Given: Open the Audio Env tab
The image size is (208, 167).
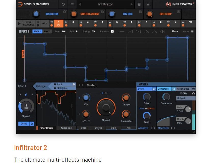Looking at the screenshot, I should click(x=66, y=128).
